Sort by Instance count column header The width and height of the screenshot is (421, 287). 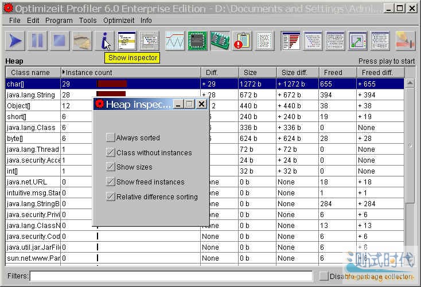pyautogui.click(x=131, y=72)
